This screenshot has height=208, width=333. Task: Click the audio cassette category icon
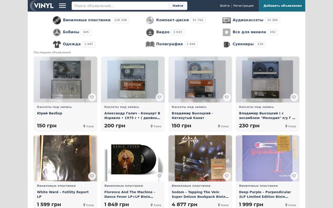coord(226,20)
